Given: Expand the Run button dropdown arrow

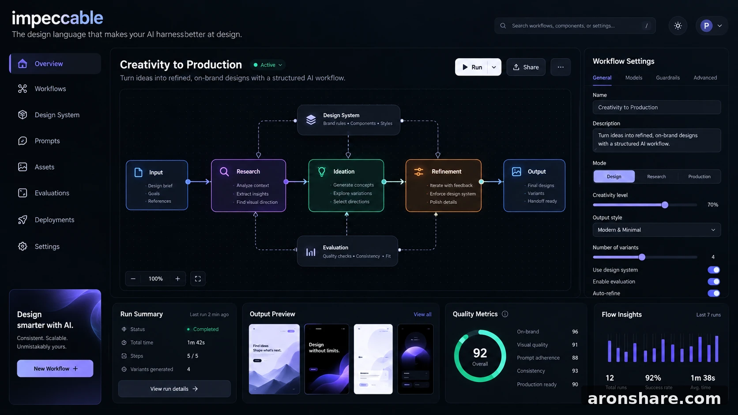Looking at the screenshot, I should click(x=494, y=67).
